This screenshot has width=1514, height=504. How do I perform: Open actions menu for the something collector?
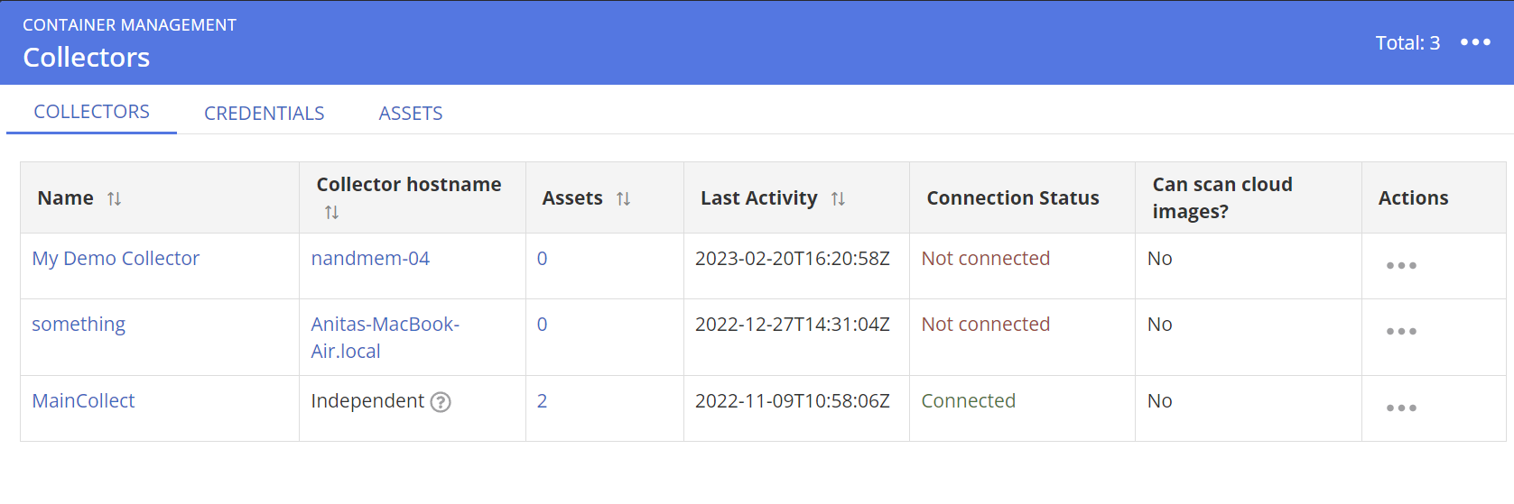pyautogui.click(x=1400, y=332)
